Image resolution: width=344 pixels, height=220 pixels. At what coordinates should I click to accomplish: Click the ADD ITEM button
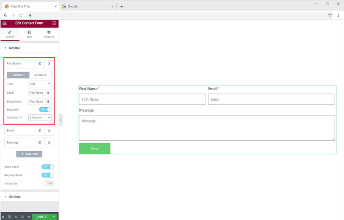(x=29, y=154)
